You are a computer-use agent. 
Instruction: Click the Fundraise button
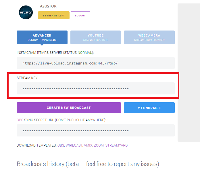pos(149,108)
